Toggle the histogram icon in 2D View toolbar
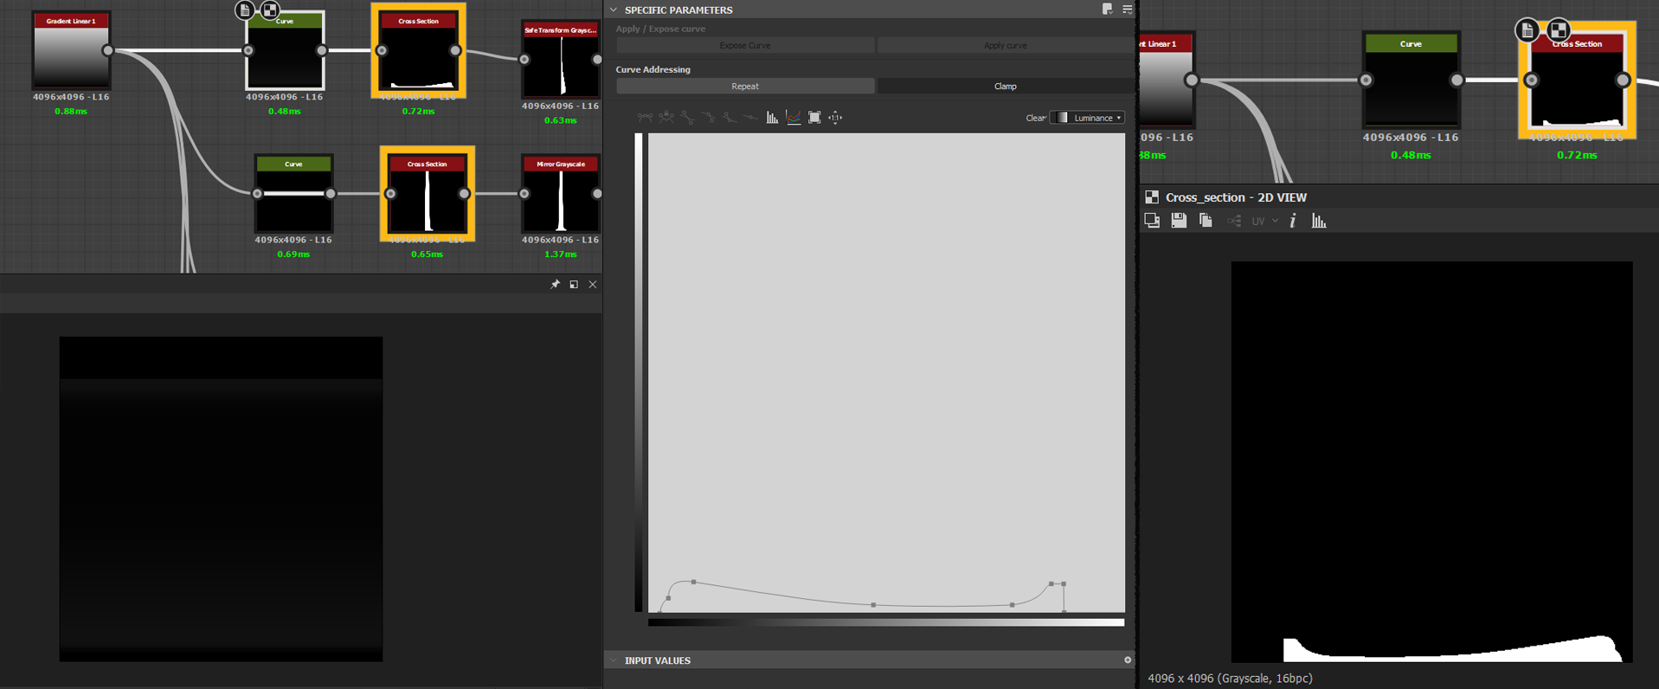Screen dimensions: 1659x689 (1319, 221)
